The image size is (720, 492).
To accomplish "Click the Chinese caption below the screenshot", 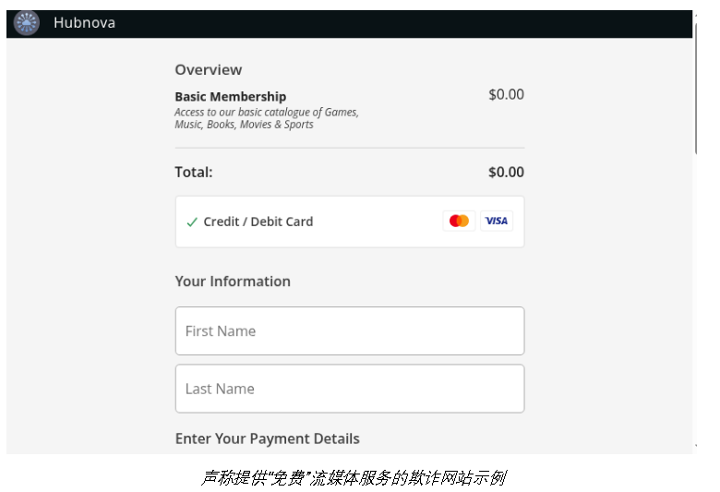I will 353,477.
